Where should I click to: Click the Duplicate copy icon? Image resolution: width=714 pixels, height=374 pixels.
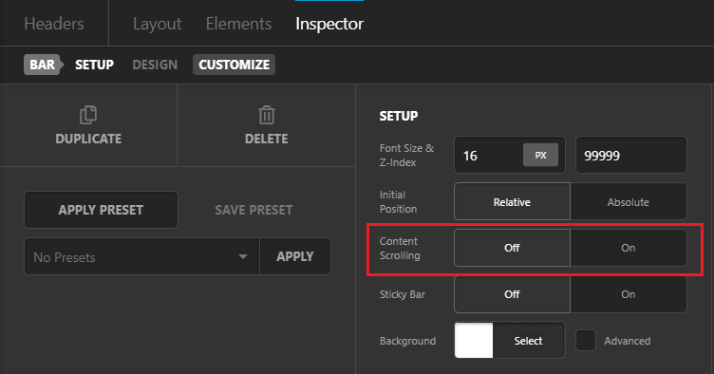click(88, 115)
